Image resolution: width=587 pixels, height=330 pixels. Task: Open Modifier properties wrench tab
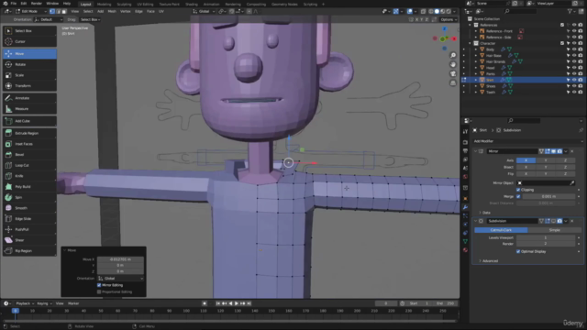click(x=465, y=207)
